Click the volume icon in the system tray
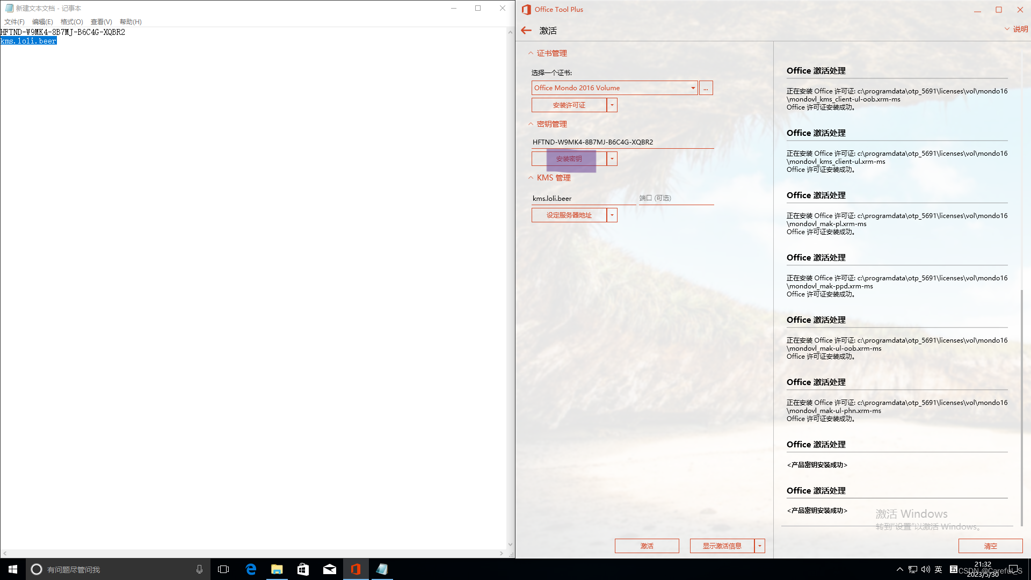This screenshot has height=580, width=1031. click(x=925, y=569)
